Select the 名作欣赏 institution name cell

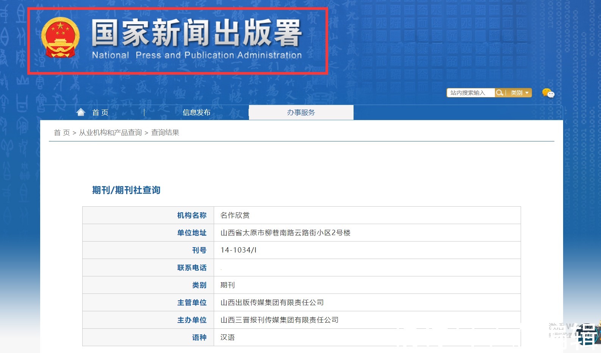[235, 215]
